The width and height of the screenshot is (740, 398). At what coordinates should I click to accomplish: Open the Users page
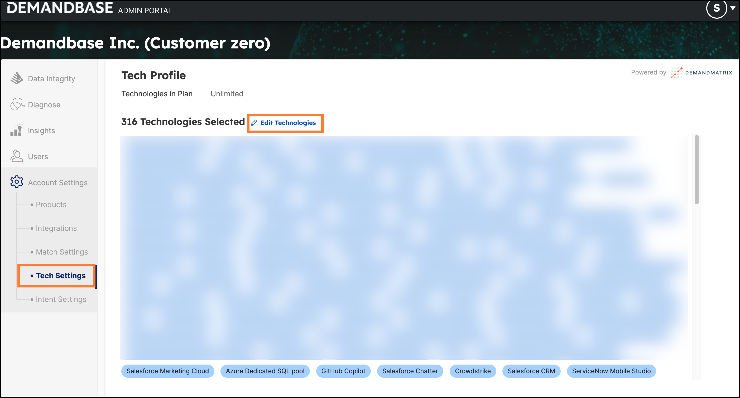(38, 157)
